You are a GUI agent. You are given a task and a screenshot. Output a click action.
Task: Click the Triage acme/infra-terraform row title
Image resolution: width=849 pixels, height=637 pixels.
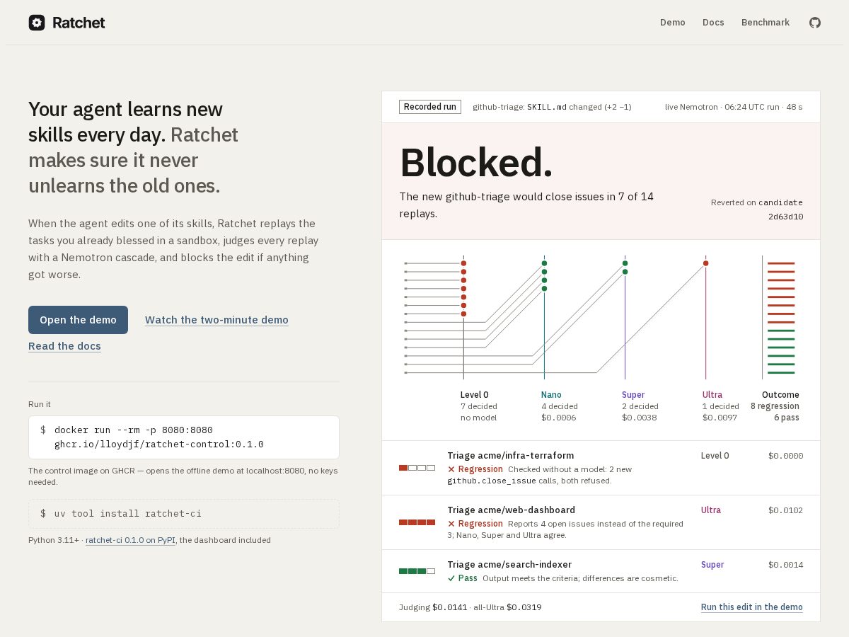pyautogui.click(x=510, y=456)
